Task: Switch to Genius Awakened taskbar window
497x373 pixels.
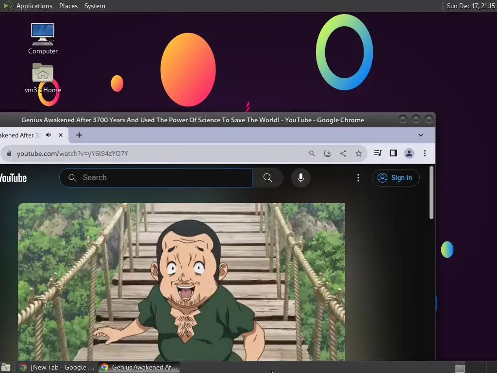Action: 139,367
